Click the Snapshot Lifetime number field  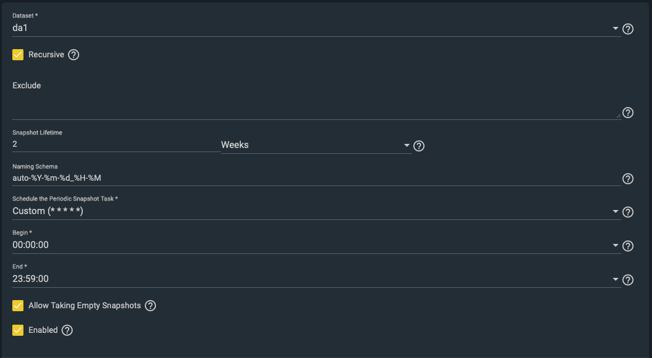[x=116, y=144]
